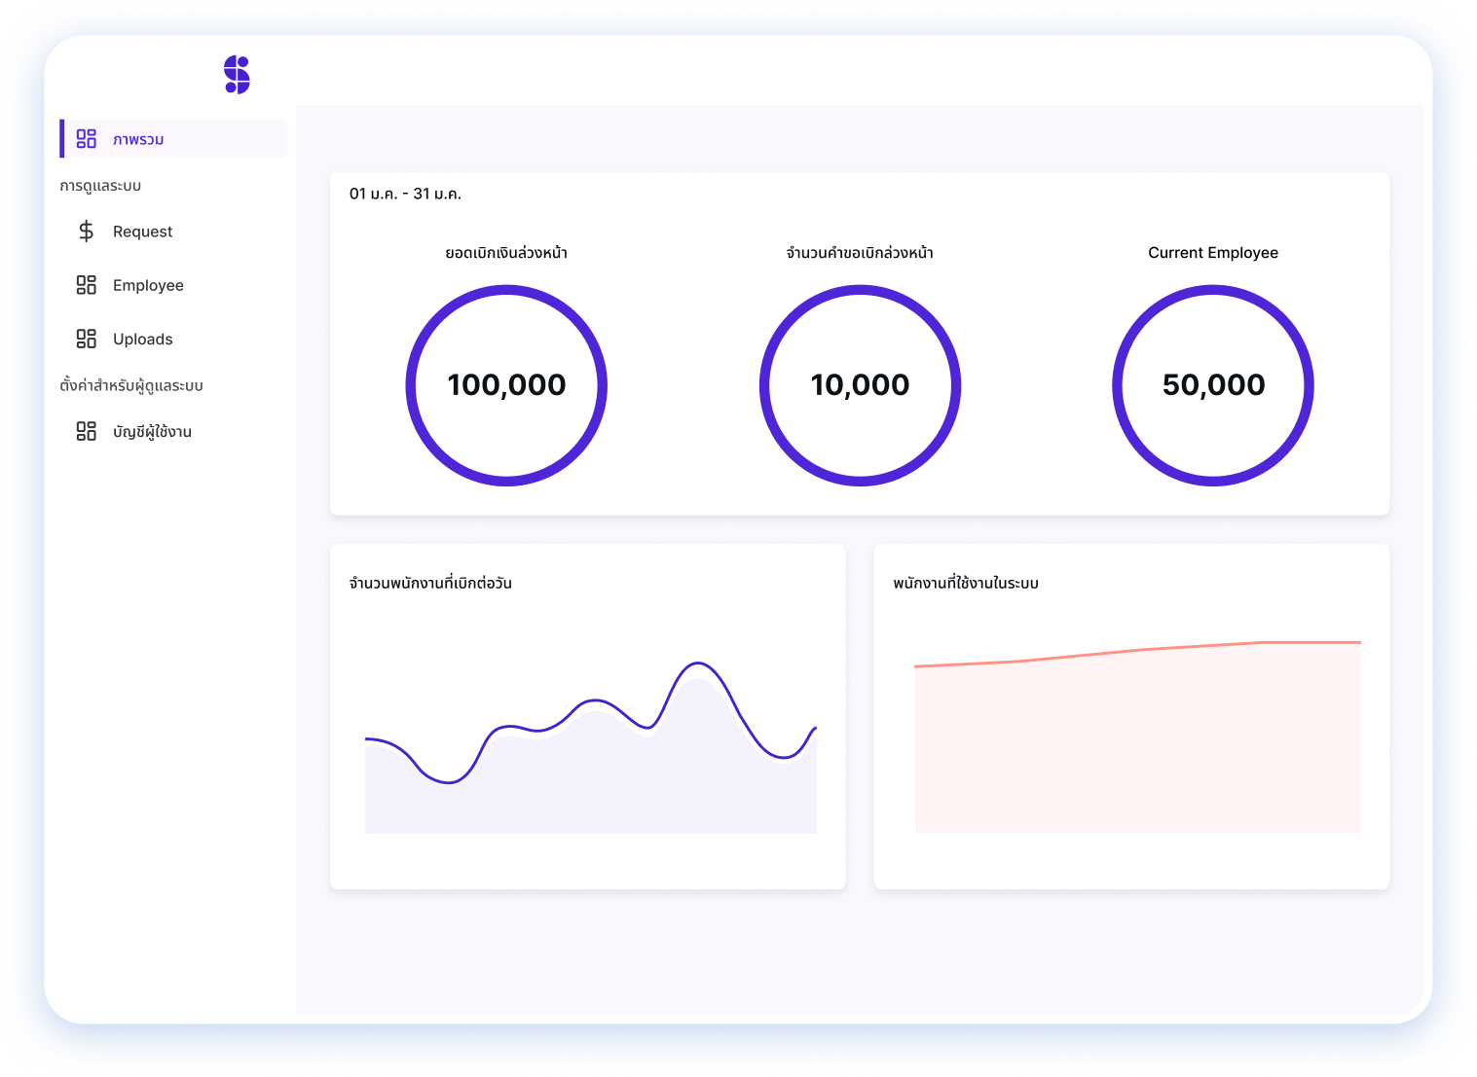Open บัญชีผู้ใช้งาน user accounts page
Viewport: 1477px width, 1077px height.
pyautogui.click(x=152, y=431)
